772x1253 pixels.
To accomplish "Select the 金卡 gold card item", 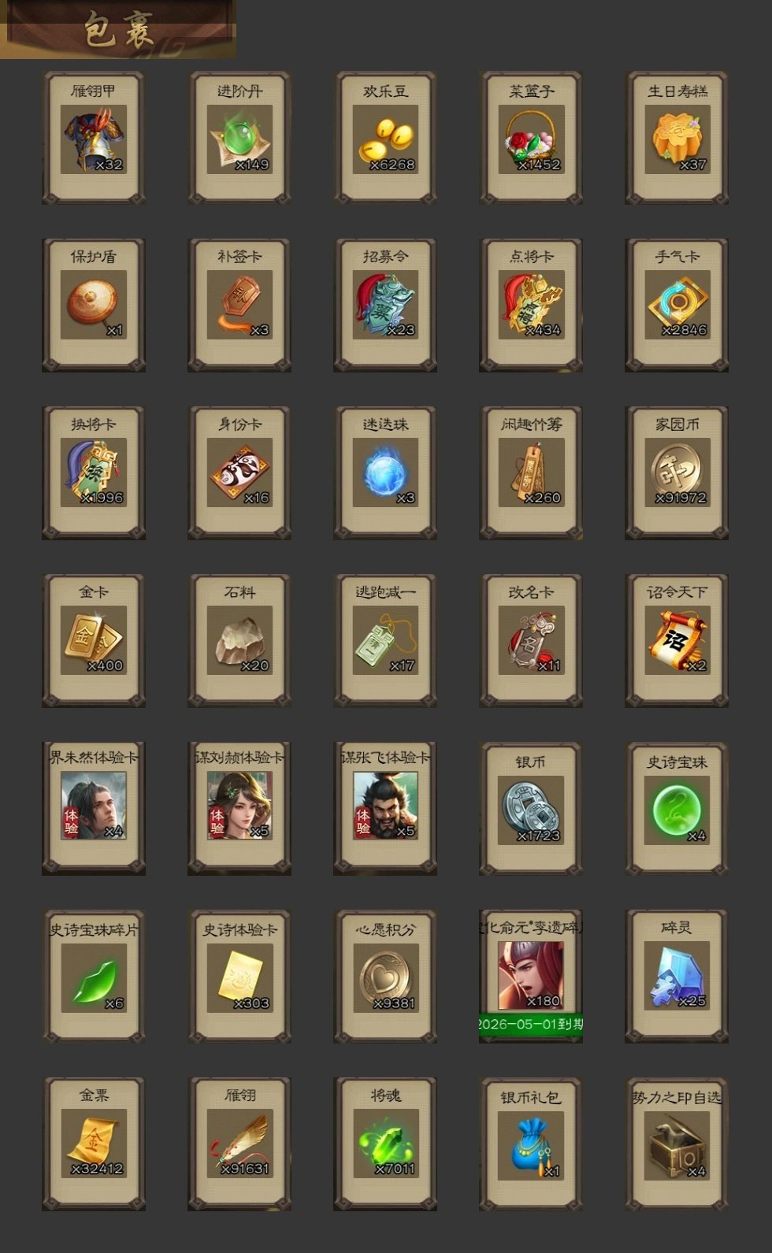I will point(94,641).
